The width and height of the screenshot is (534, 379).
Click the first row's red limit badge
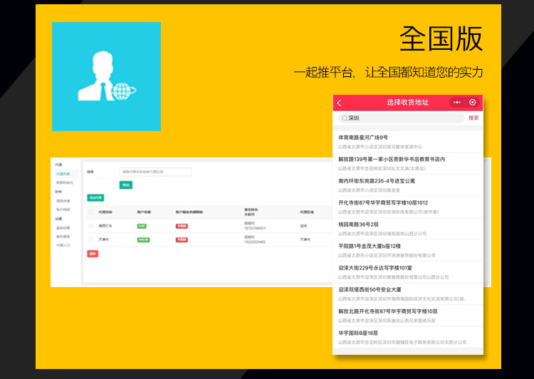click(x=182, y=226)
